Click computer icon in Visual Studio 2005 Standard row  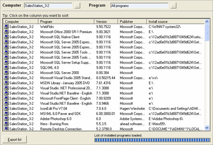pos(6,78)
